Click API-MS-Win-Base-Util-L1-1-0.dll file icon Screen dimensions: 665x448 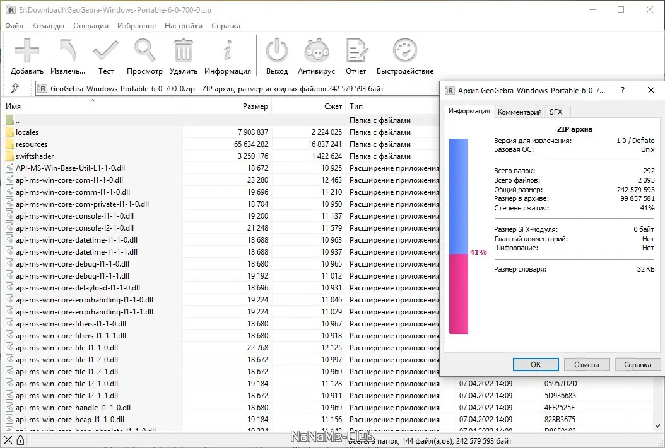click(x=9, y=168)
